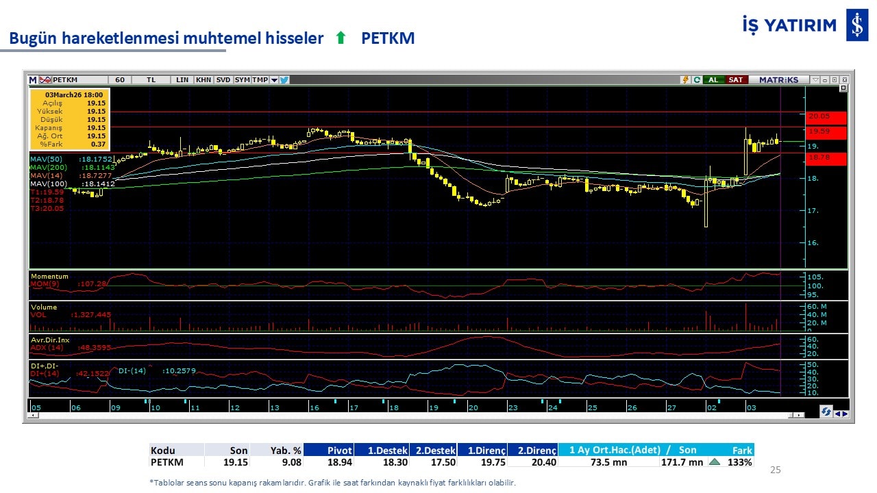Click the orange lightning bolt icon
This screenshot has height=493, width=877.
click(x=685, y=79)
